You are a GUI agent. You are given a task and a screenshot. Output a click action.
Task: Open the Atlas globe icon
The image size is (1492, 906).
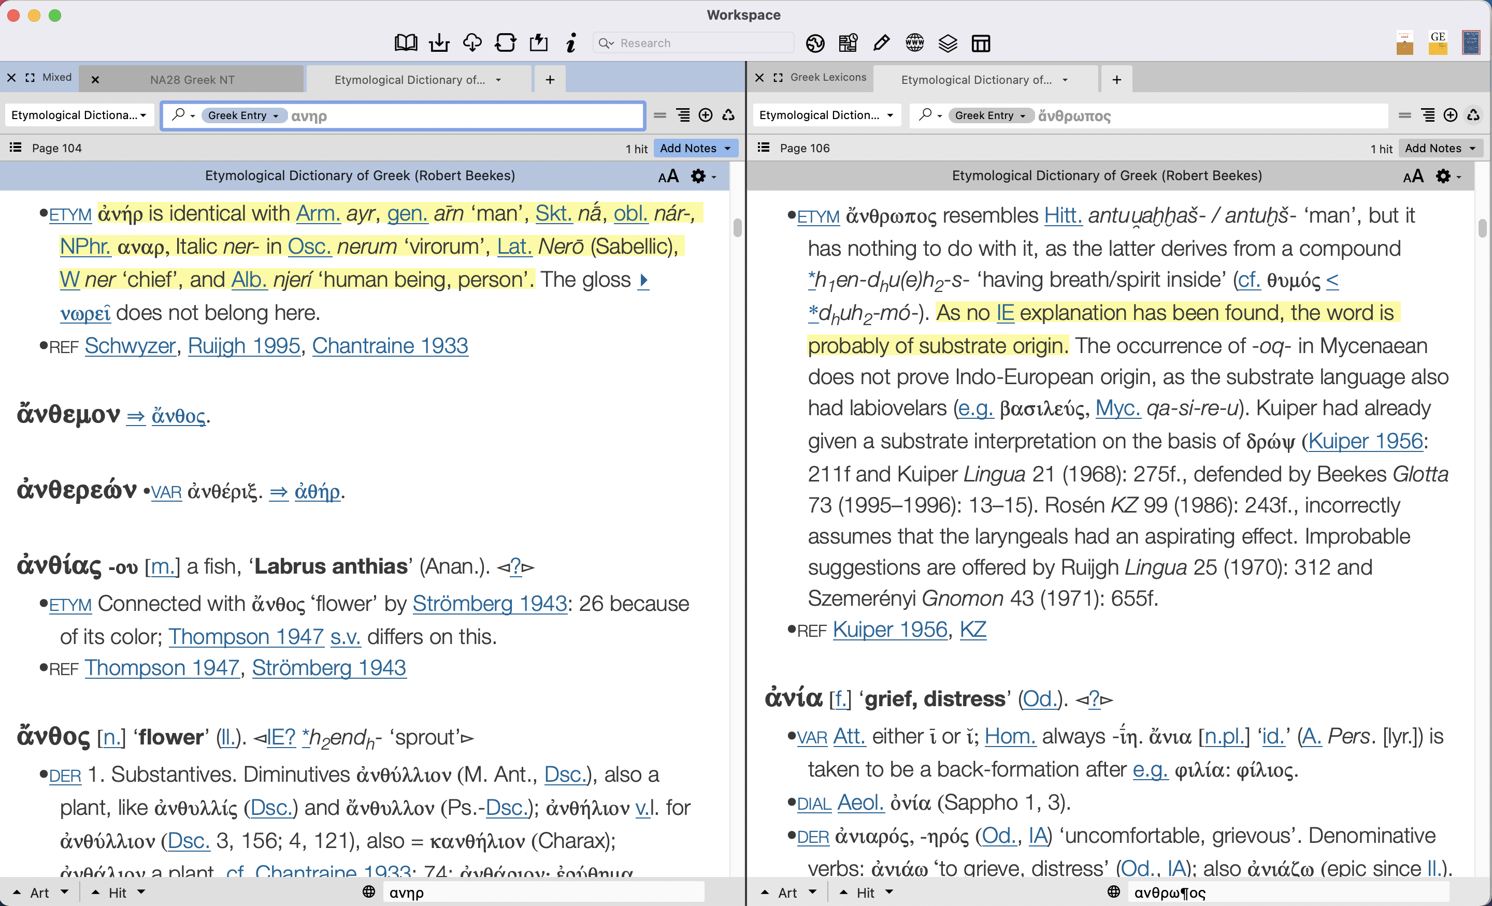(815, 43)
